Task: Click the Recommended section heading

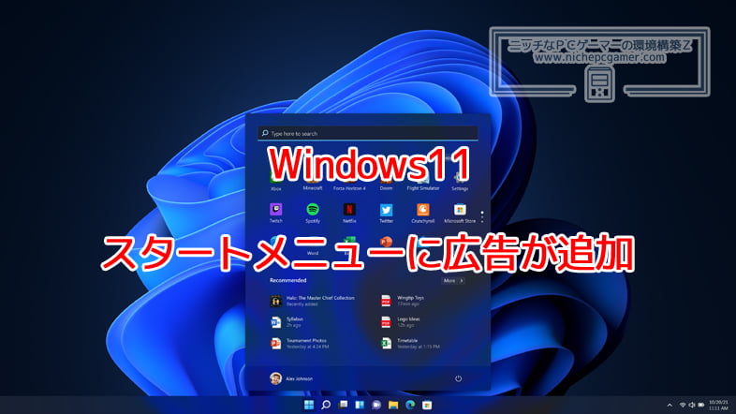Action: click(x=287, y=280)
